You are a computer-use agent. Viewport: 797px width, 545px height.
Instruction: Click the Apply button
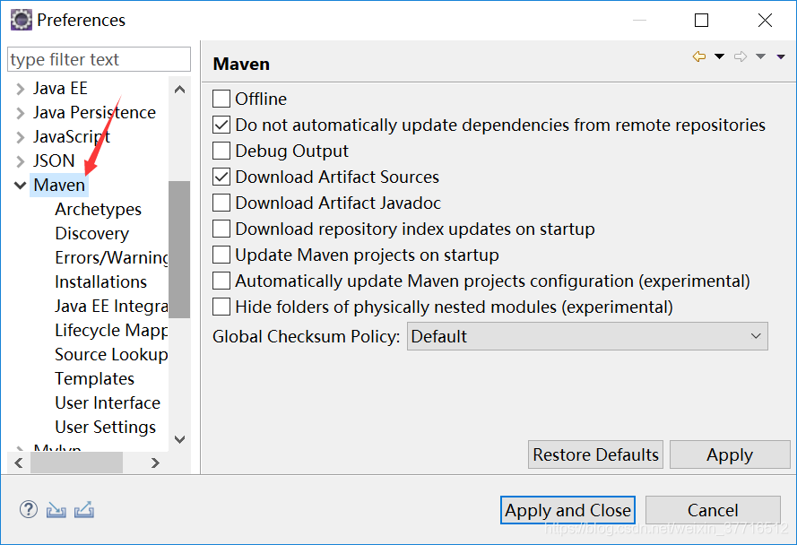click(x=730, y=454)
